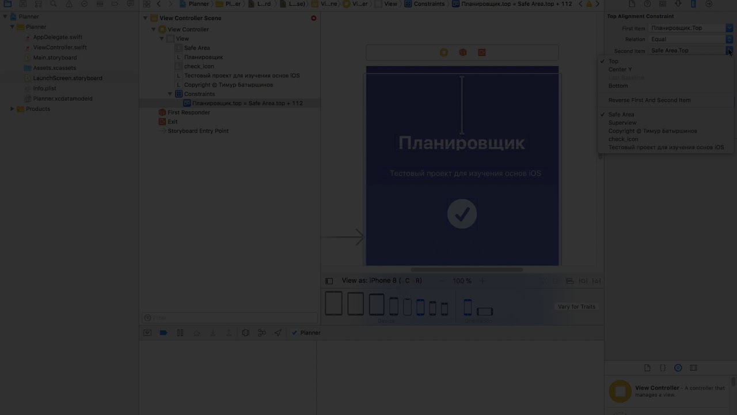Collapse the Planner project root

pos(5,17)
